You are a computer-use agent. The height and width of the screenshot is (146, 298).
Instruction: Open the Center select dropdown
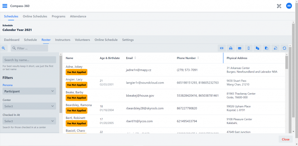coord(29,106)
